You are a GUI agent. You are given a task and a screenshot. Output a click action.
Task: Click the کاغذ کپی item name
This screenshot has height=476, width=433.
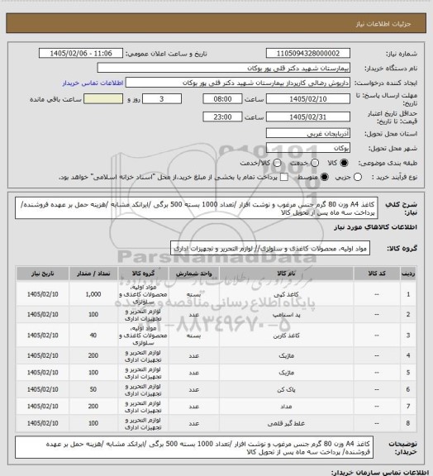click(286, 294)
